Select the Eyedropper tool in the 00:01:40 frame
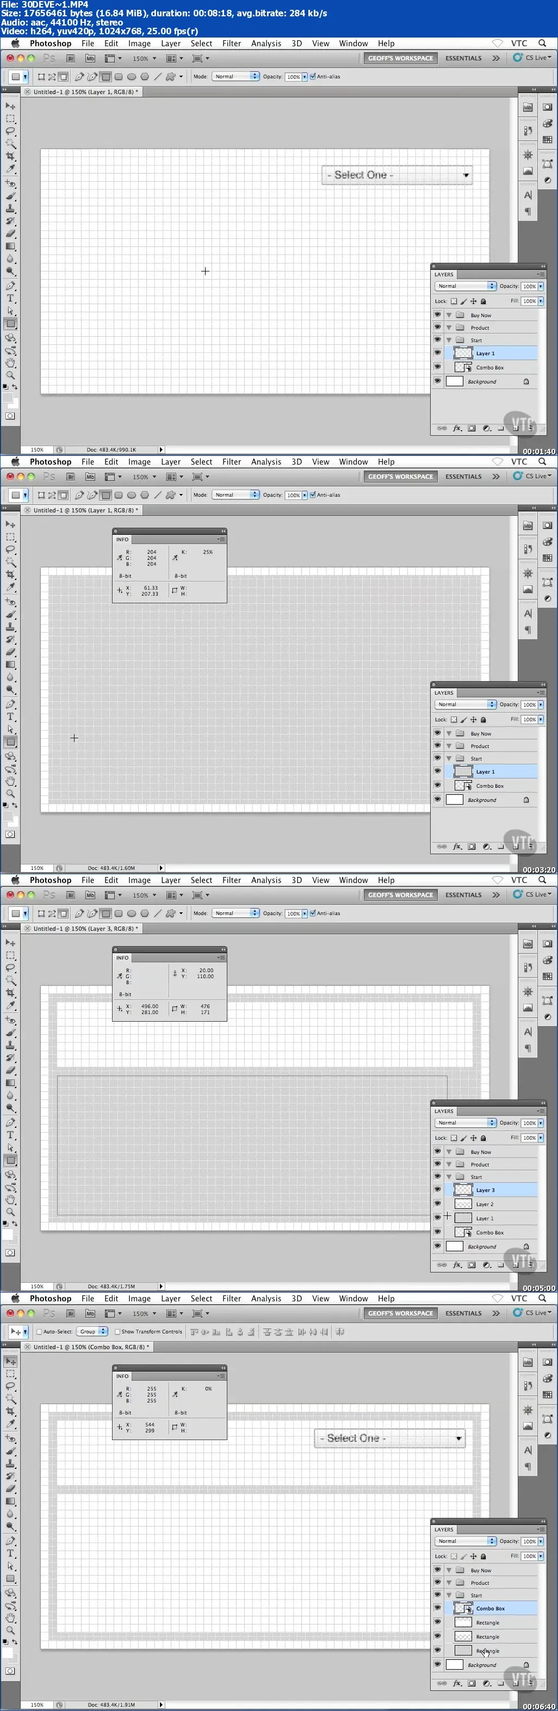This screenshot has width=558, height=1711. pos(10,169)
